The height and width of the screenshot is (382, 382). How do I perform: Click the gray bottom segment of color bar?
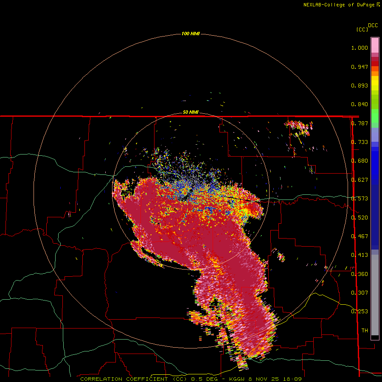pos(375,295)
